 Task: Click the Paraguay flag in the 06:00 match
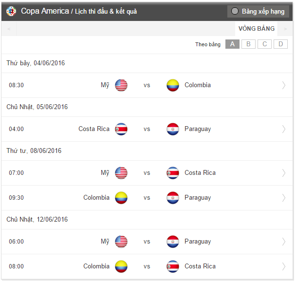coord(173,242)
